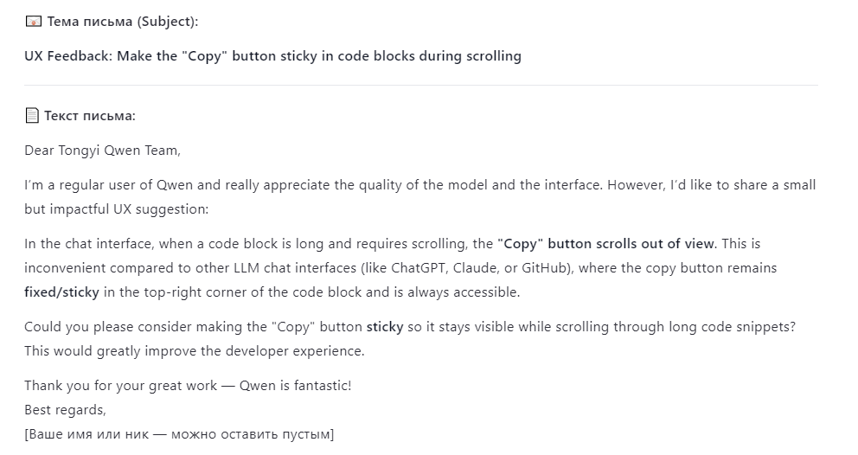Click the "Thank you for your great work" line
Screen dimensions: 858x455
[x=120, y=386]
